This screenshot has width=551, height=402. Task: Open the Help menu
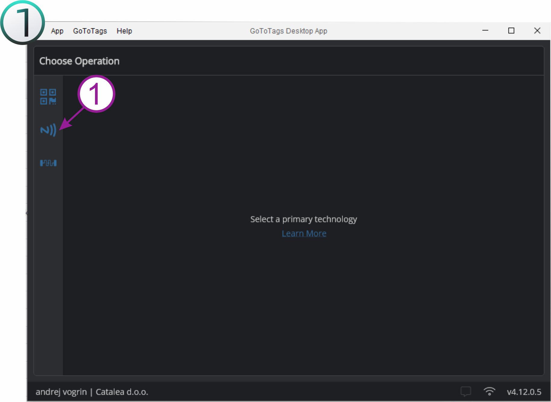(124, 31)
